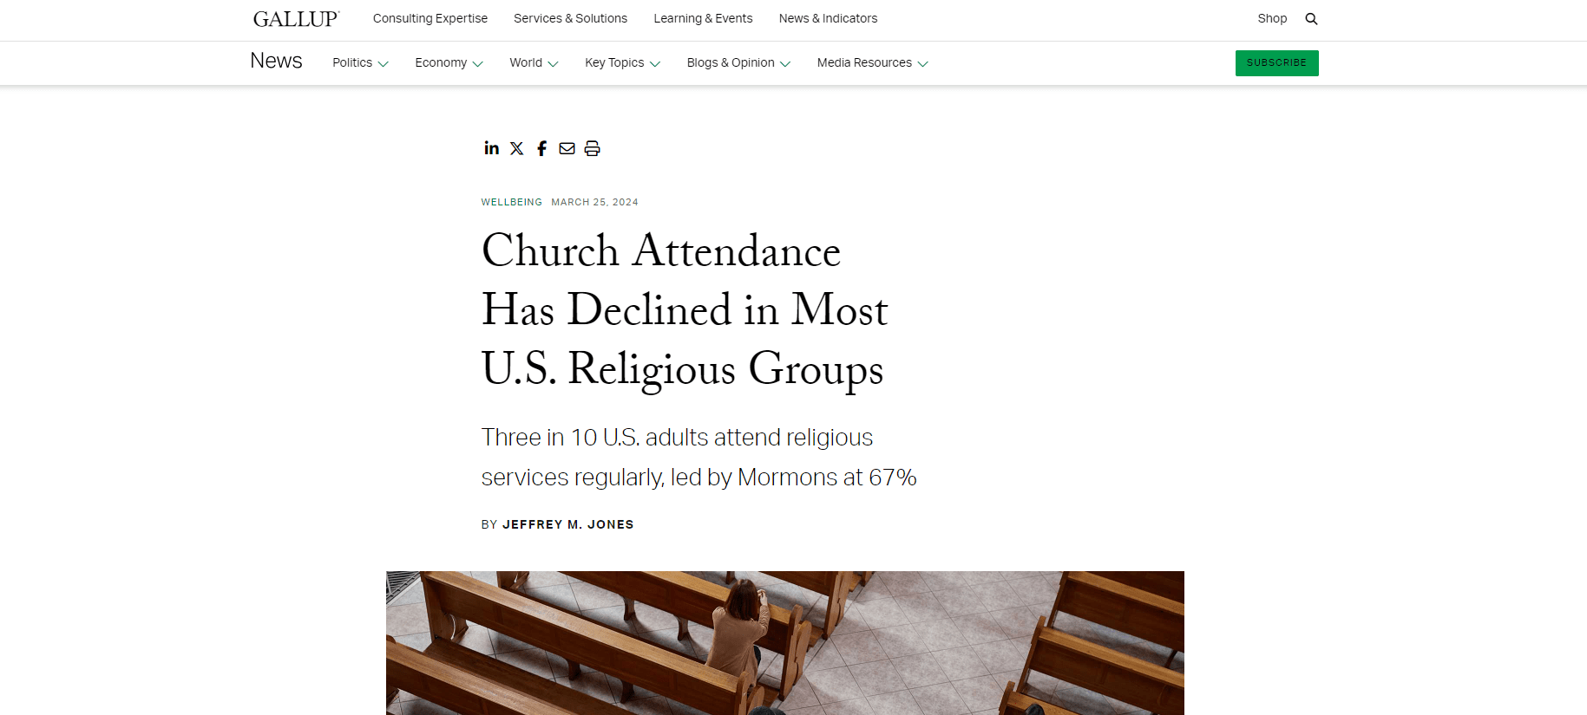The height and width of the screenshot is (715, 1587).
Task: Expand the Politics dropdown
Action: [x=360, y=63]
